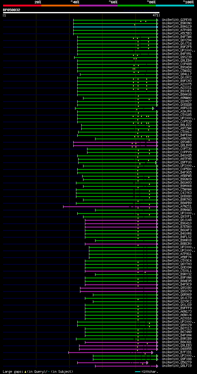Select the UniRef100_Q0J9Y2 label
197x374 pixels.
(177, 78)
